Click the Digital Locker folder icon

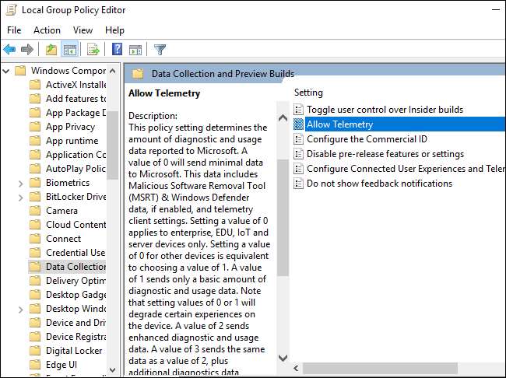coord(35,351)
